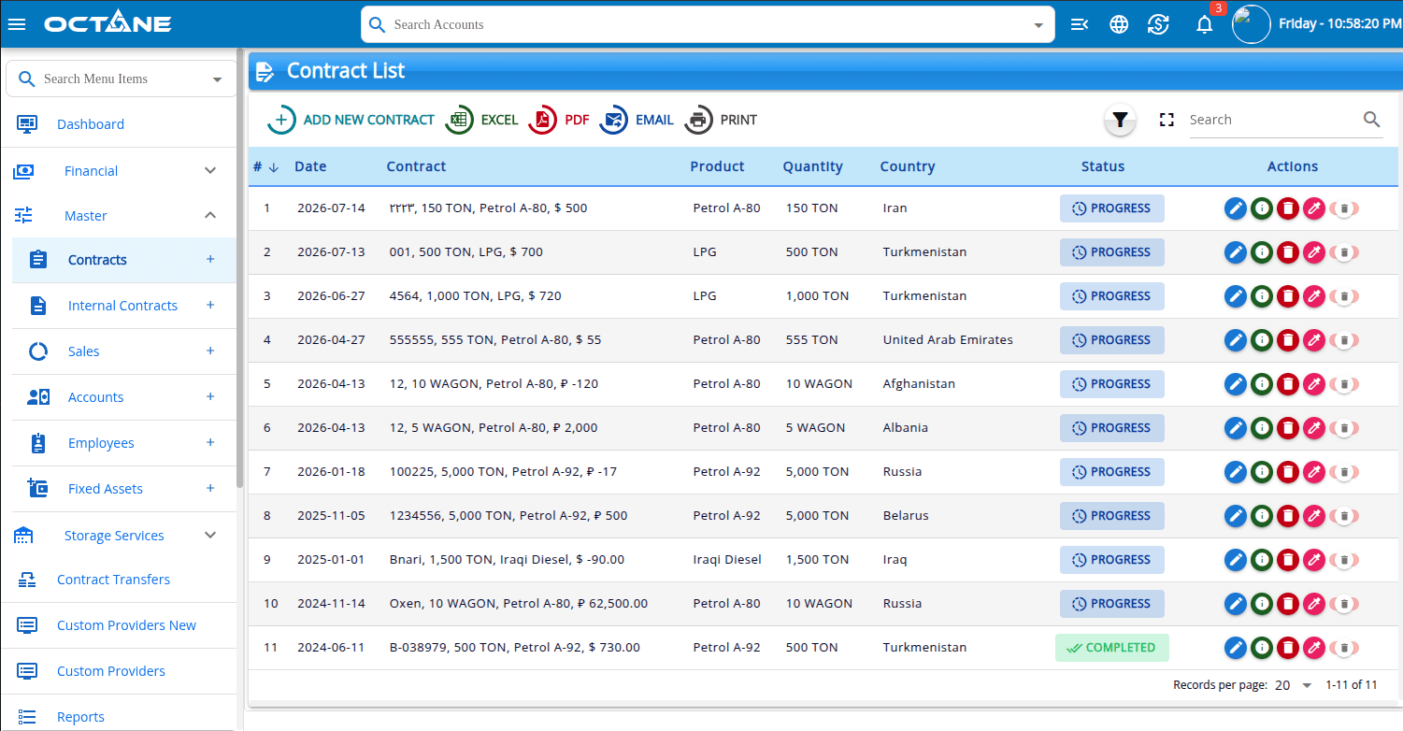The height and width of the screenshot is (731, 1403).
Task: Edit the Iran contract with pencil icon
Action: coord(1236,208)
